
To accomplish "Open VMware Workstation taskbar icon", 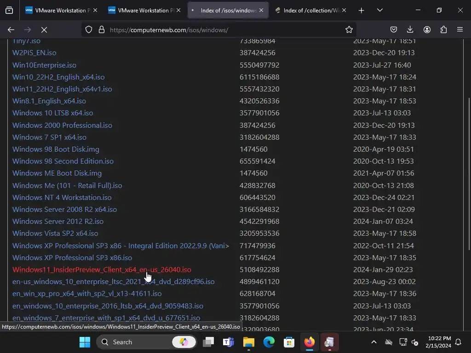I will pyautogui.click(x=329, y=342).
